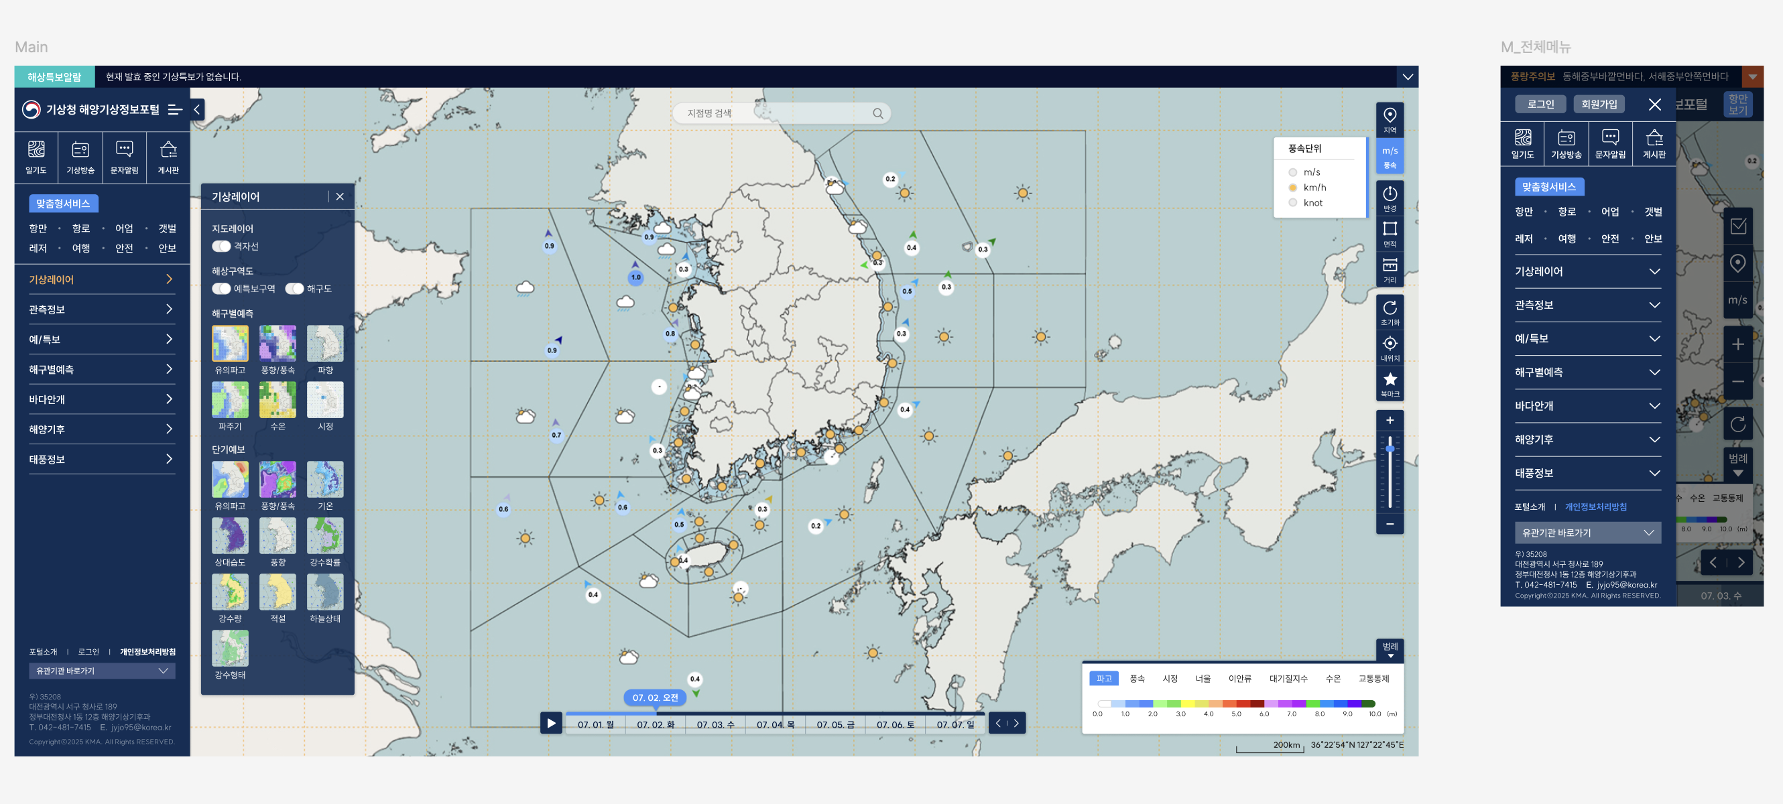
Task: Toggle the 해구도 switch in layer panel
Action: tap(295, 289)
